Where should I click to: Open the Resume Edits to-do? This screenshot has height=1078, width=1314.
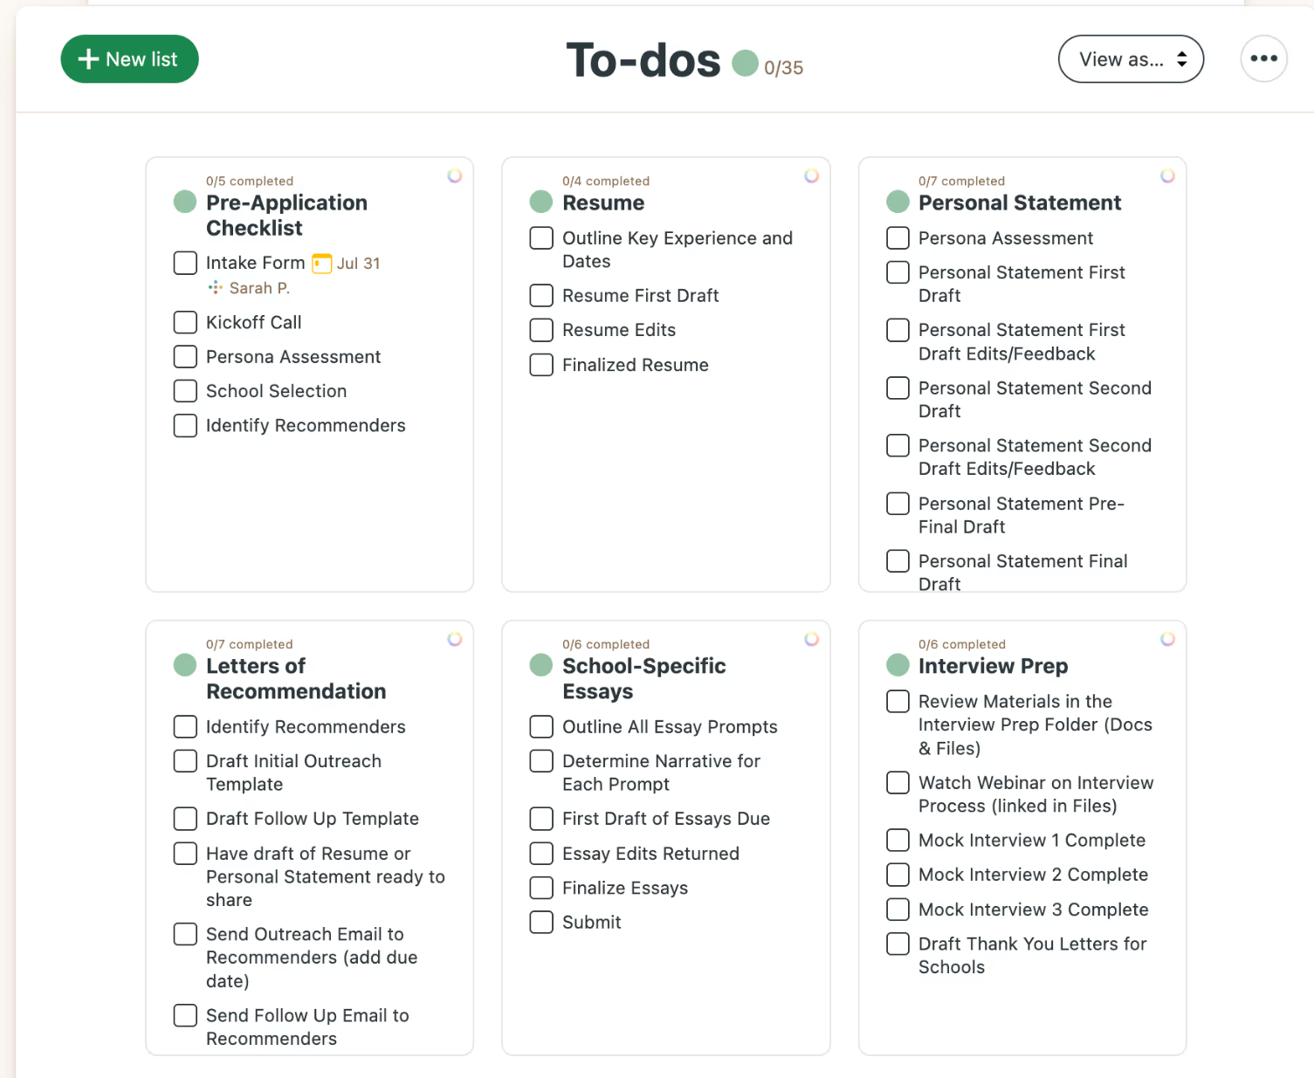(x=619, y=330)
